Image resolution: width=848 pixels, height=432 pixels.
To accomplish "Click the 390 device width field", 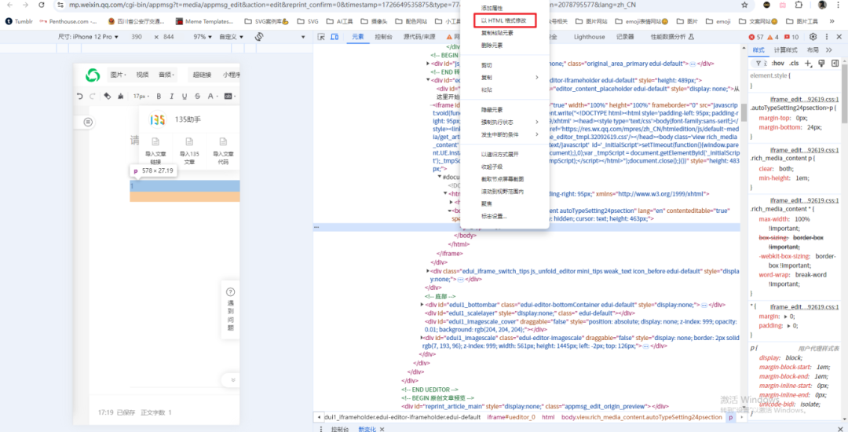I will 137,37.
